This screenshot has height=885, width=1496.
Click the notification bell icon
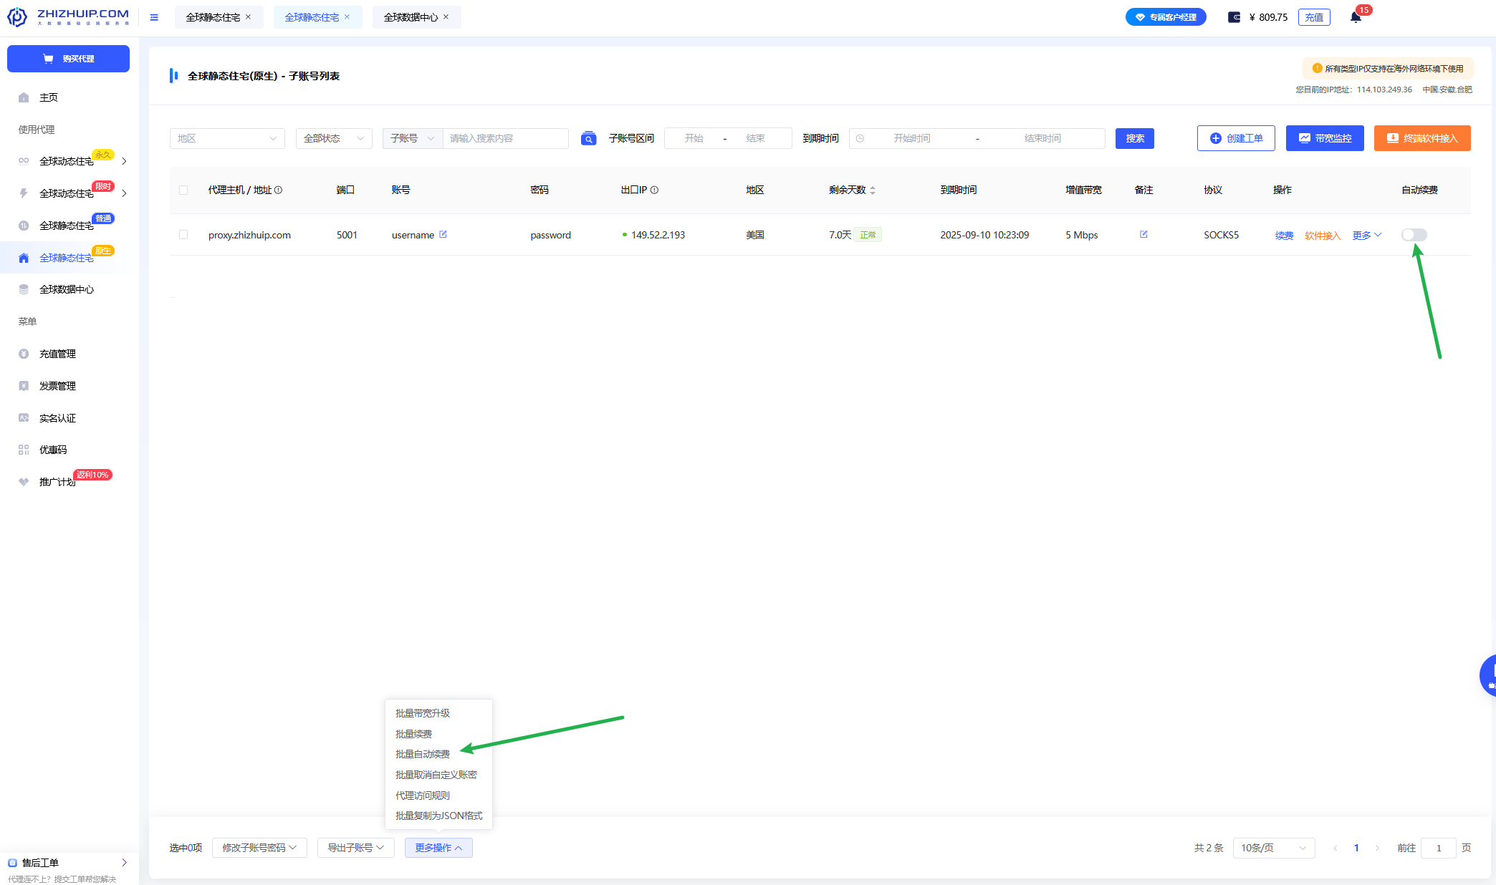(x=1356, y=17)
